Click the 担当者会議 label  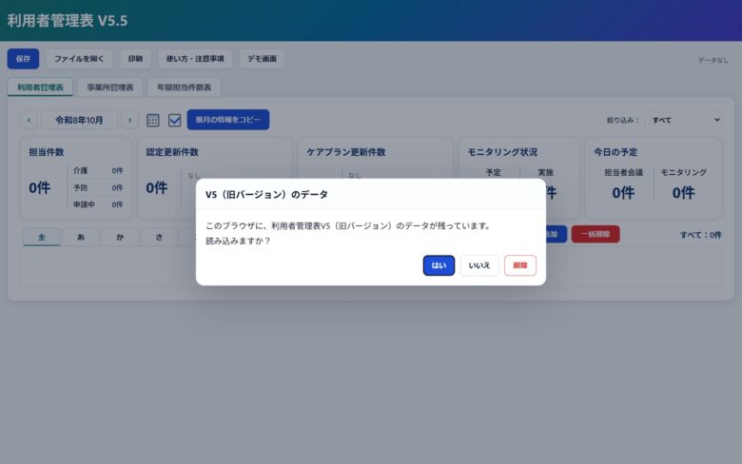pyautogui.click(x=623, y=173)
